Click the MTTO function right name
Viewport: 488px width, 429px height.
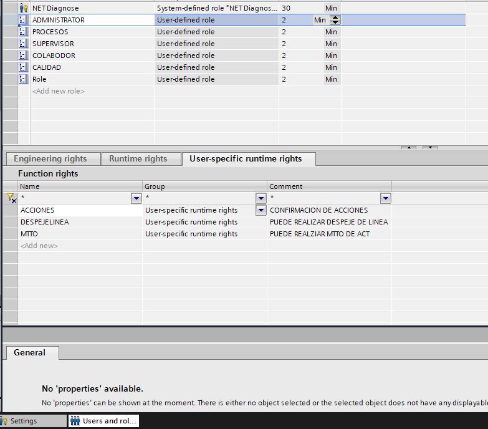(x=29, y=234)
